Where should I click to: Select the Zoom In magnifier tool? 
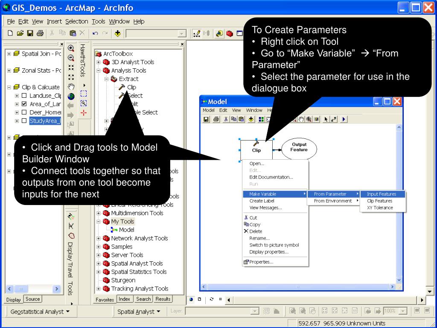pyautogui.click(x=71, y=49)
